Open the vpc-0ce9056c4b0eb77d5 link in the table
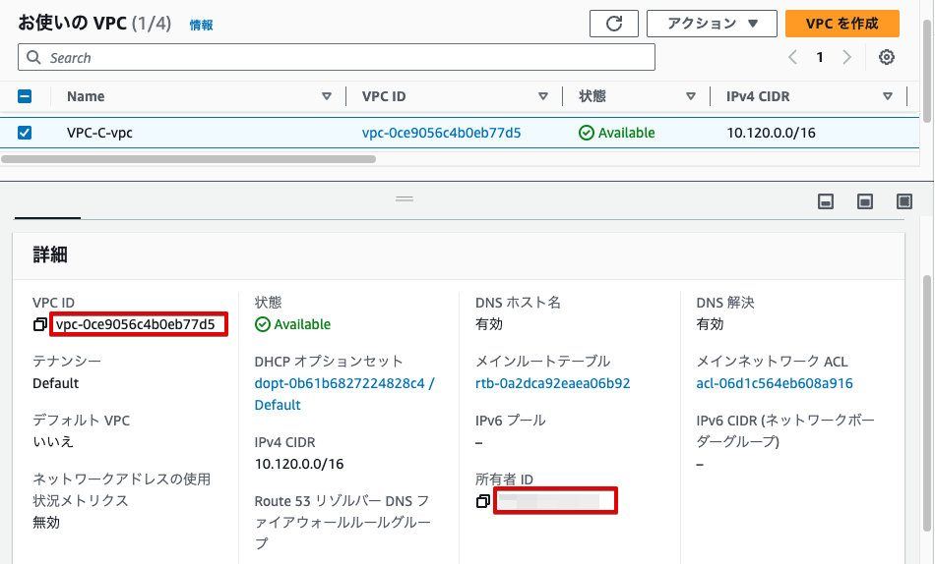This screenshot has width=935, height=564. tap(441, 133)
